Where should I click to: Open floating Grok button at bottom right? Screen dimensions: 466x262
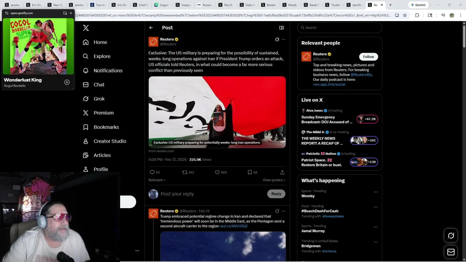click(451, 236)
